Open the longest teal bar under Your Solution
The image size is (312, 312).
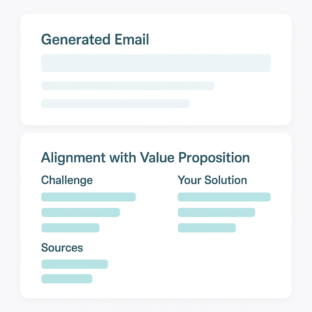coord(224,197)
